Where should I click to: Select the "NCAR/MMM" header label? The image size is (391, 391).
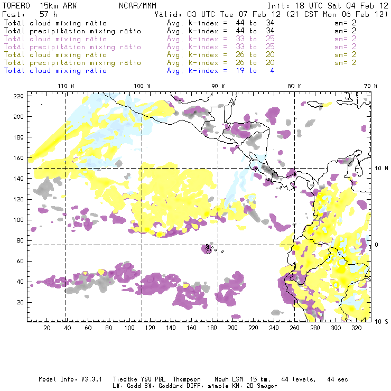point(138,6)
